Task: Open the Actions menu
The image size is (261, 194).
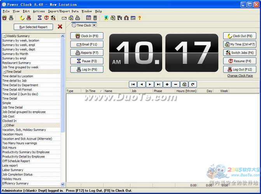Action: click(39, 11)
